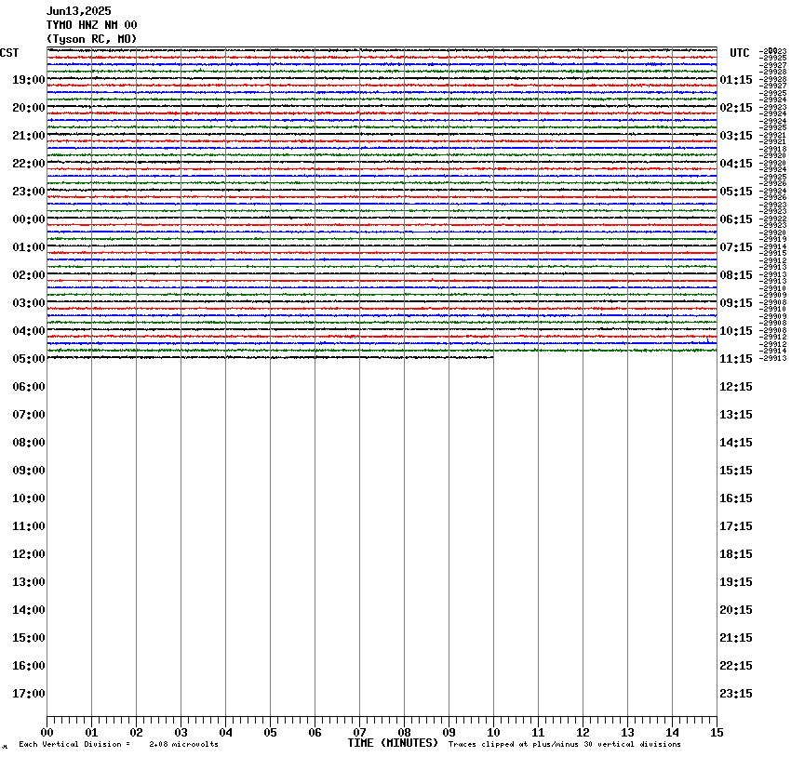Click the end of the last black trace
This screenshot has width=791, height=757.
(x=492, y=357)
